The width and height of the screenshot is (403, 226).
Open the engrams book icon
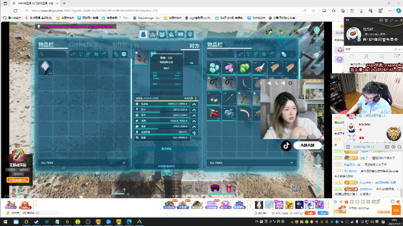point(180,34)
